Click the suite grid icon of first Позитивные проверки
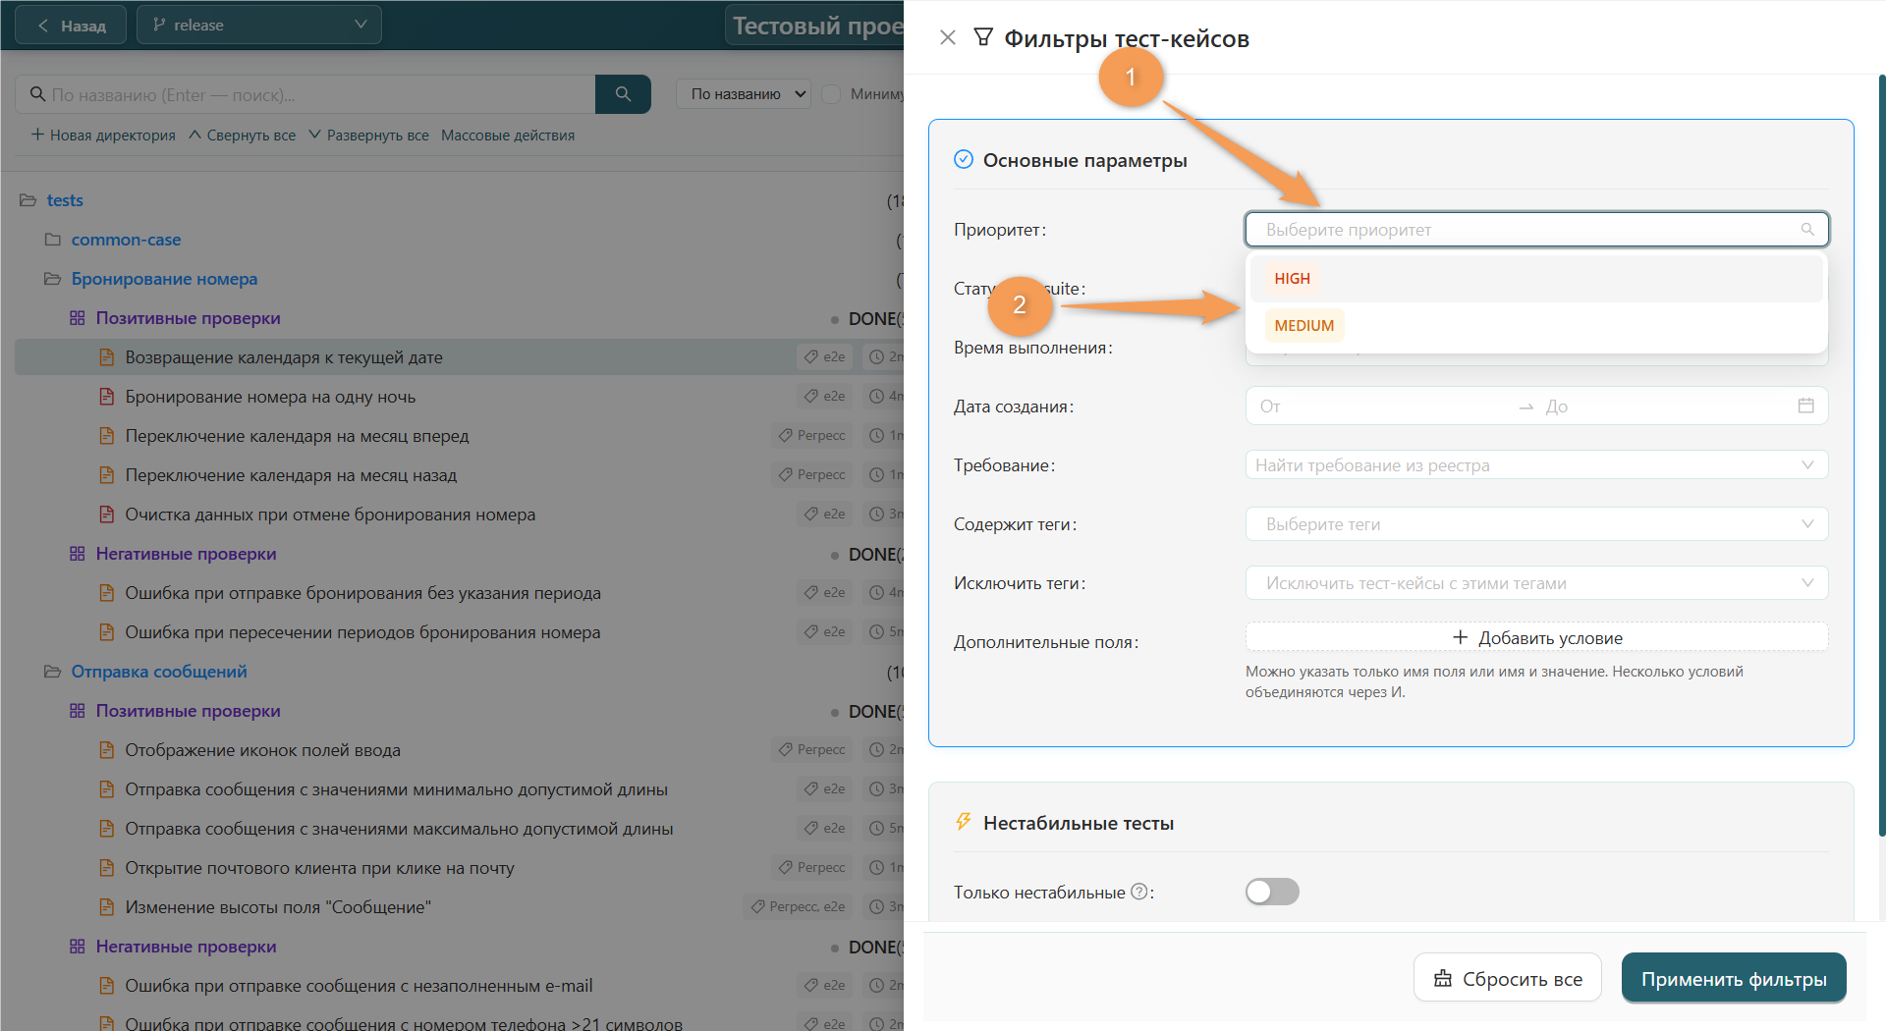This screenshot has height=1031, width=1886. tap(78, 318)
